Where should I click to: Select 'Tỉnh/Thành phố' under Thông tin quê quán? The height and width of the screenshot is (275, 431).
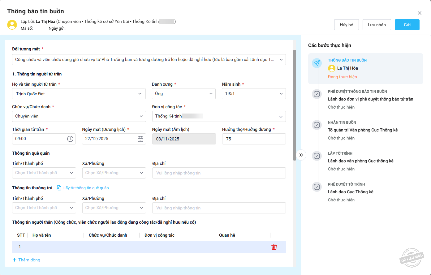click(x=44, y=173)
